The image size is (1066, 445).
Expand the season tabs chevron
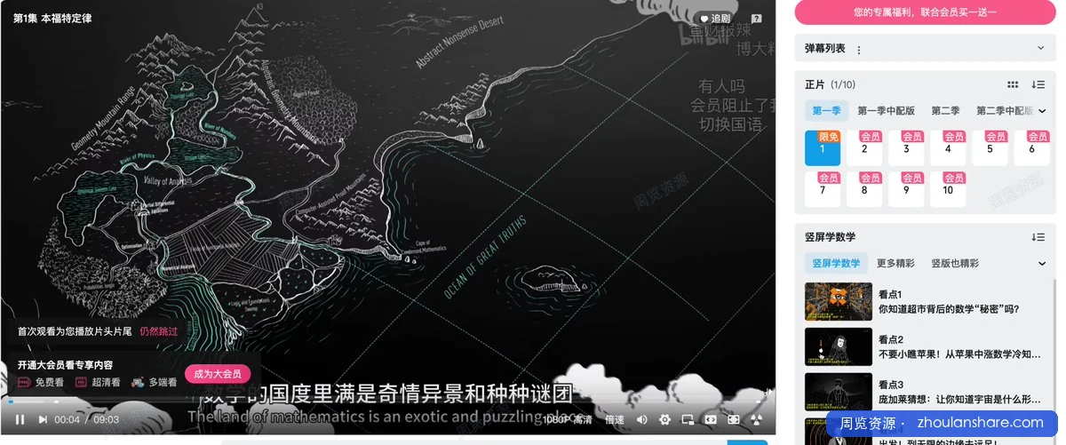pyautogui.click(x=1041, y=111)
